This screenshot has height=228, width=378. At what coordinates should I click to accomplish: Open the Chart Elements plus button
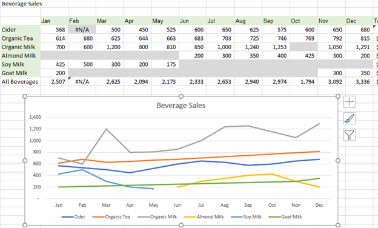coord(350,102)
